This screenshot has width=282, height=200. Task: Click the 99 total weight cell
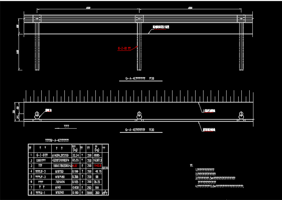(97, 177)
